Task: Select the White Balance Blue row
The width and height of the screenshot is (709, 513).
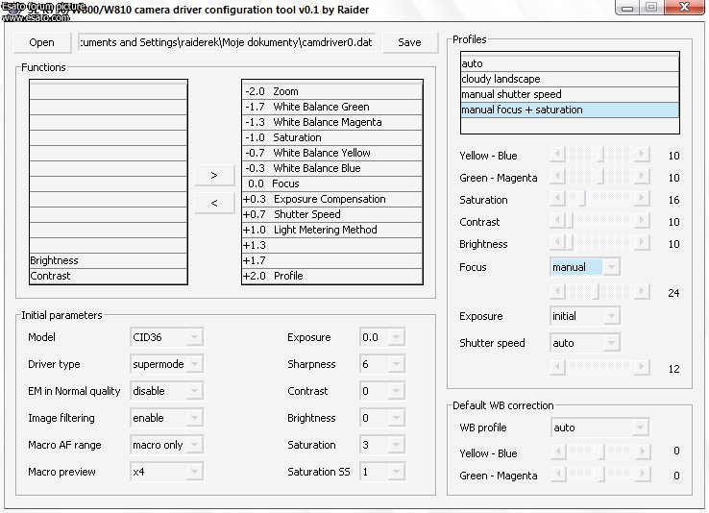Action: click(x=332, y=168)
